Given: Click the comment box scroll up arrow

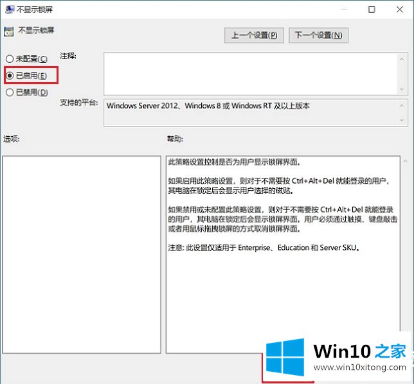Looking at the screenshot, I should pos(402,59).
